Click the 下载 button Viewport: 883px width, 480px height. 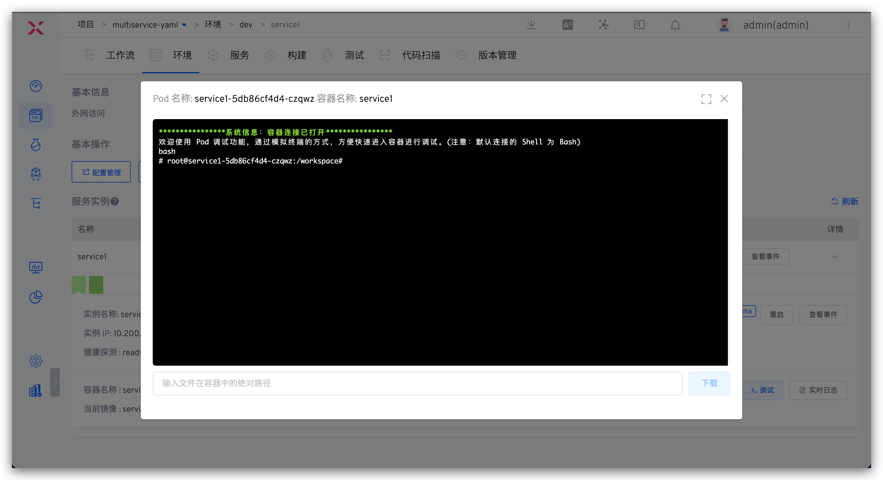click(x=709, y=383)
